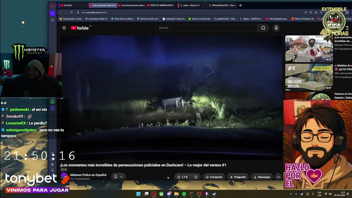
Task: Open the Transparenta bookmark
Action: click(x=71, y=19)
